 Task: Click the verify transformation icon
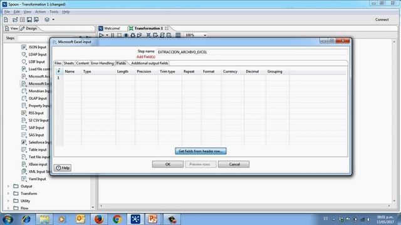click(148, 35)
